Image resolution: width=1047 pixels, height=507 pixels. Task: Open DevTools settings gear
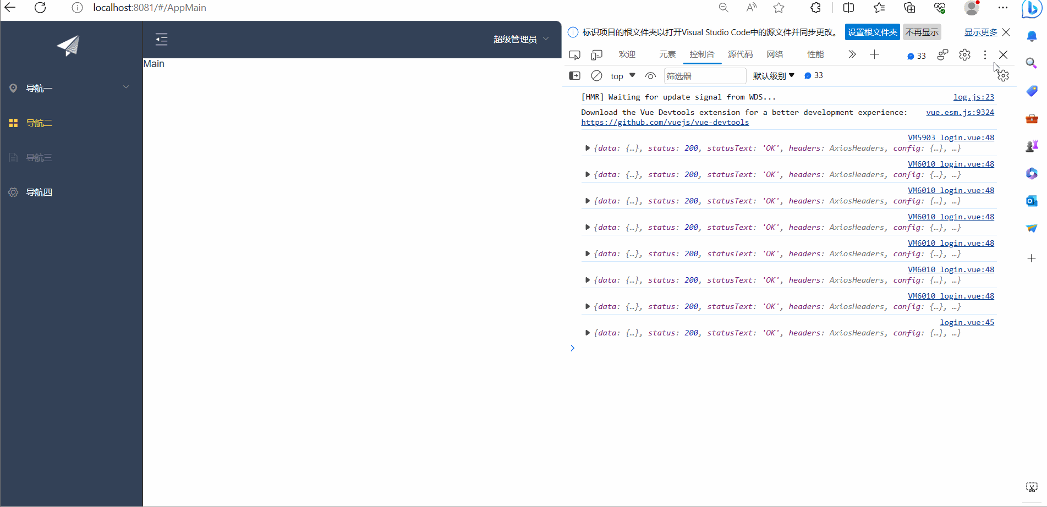[x=964, y=54]
